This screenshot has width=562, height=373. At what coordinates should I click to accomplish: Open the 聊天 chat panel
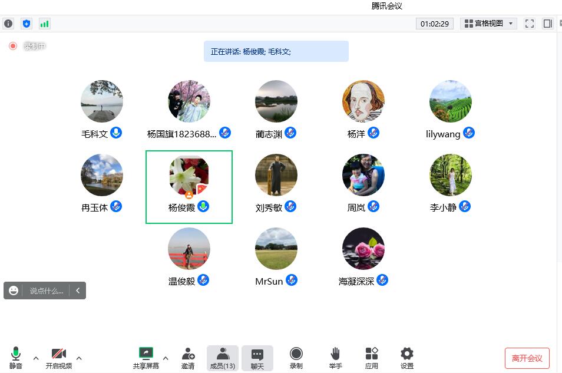(x=257, y=354)
